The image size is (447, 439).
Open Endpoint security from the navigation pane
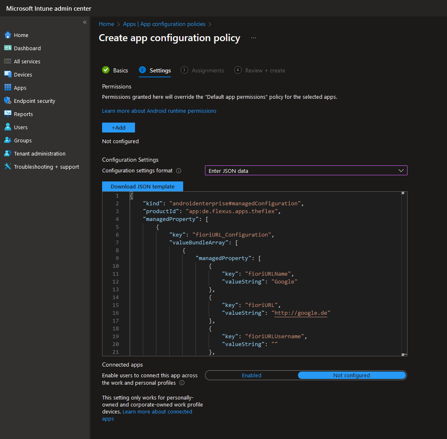pyautogui.click(x=8, y=101)
